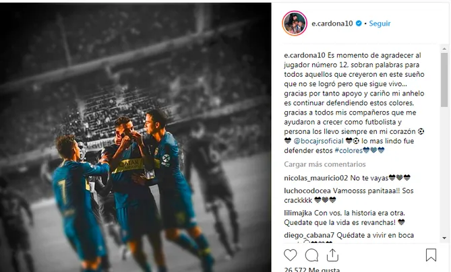Click the scrollbar down arrow in comments

[444, 238]
